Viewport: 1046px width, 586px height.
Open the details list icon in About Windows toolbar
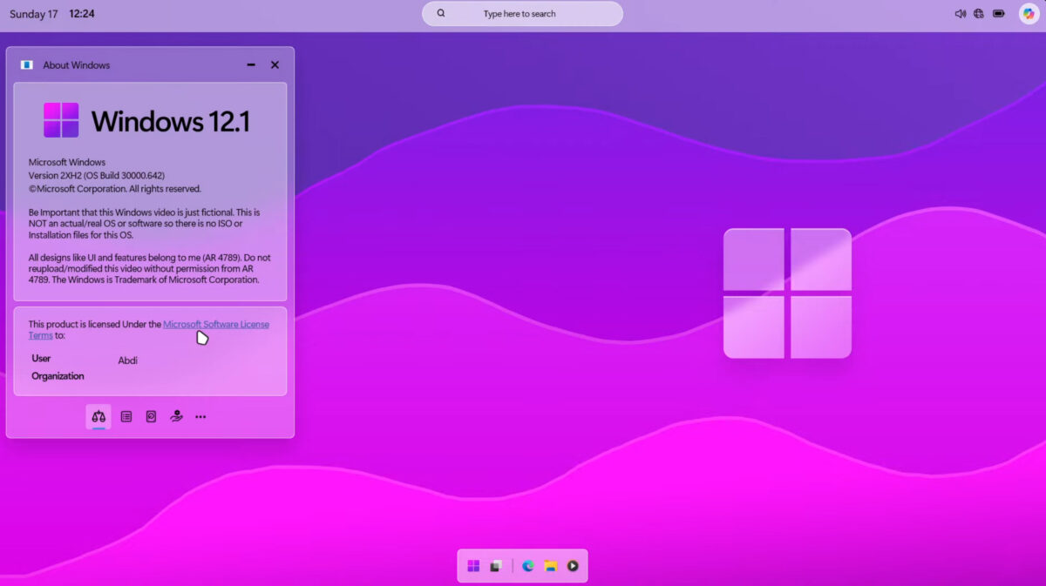tap(126, 416)
